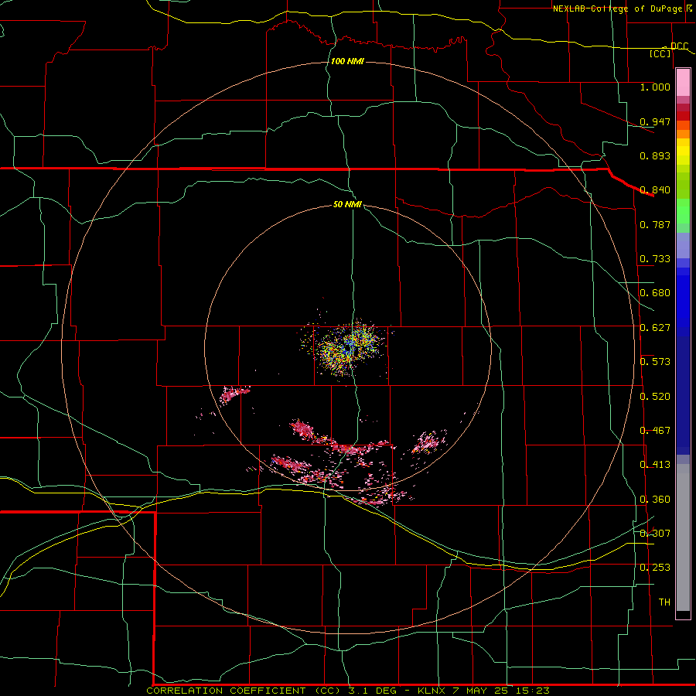Click the 0.840 color scale value

(655, 190)
